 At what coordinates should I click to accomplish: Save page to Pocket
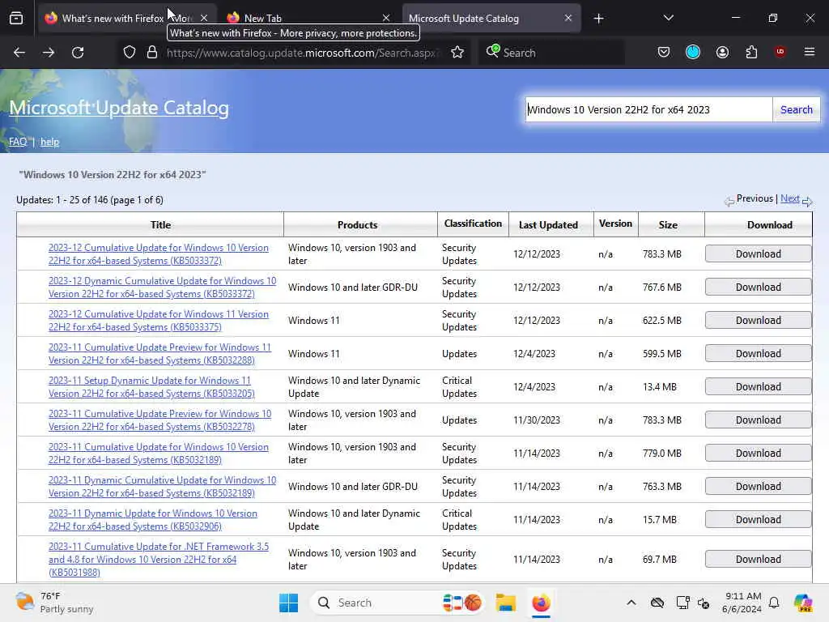click(x=664, y=53)
